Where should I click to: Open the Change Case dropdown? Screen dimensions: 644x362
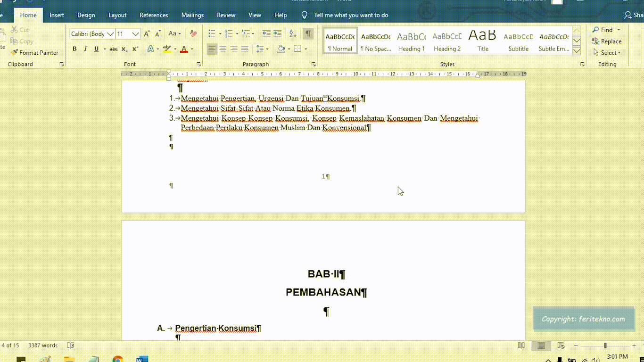pos(174,34)
